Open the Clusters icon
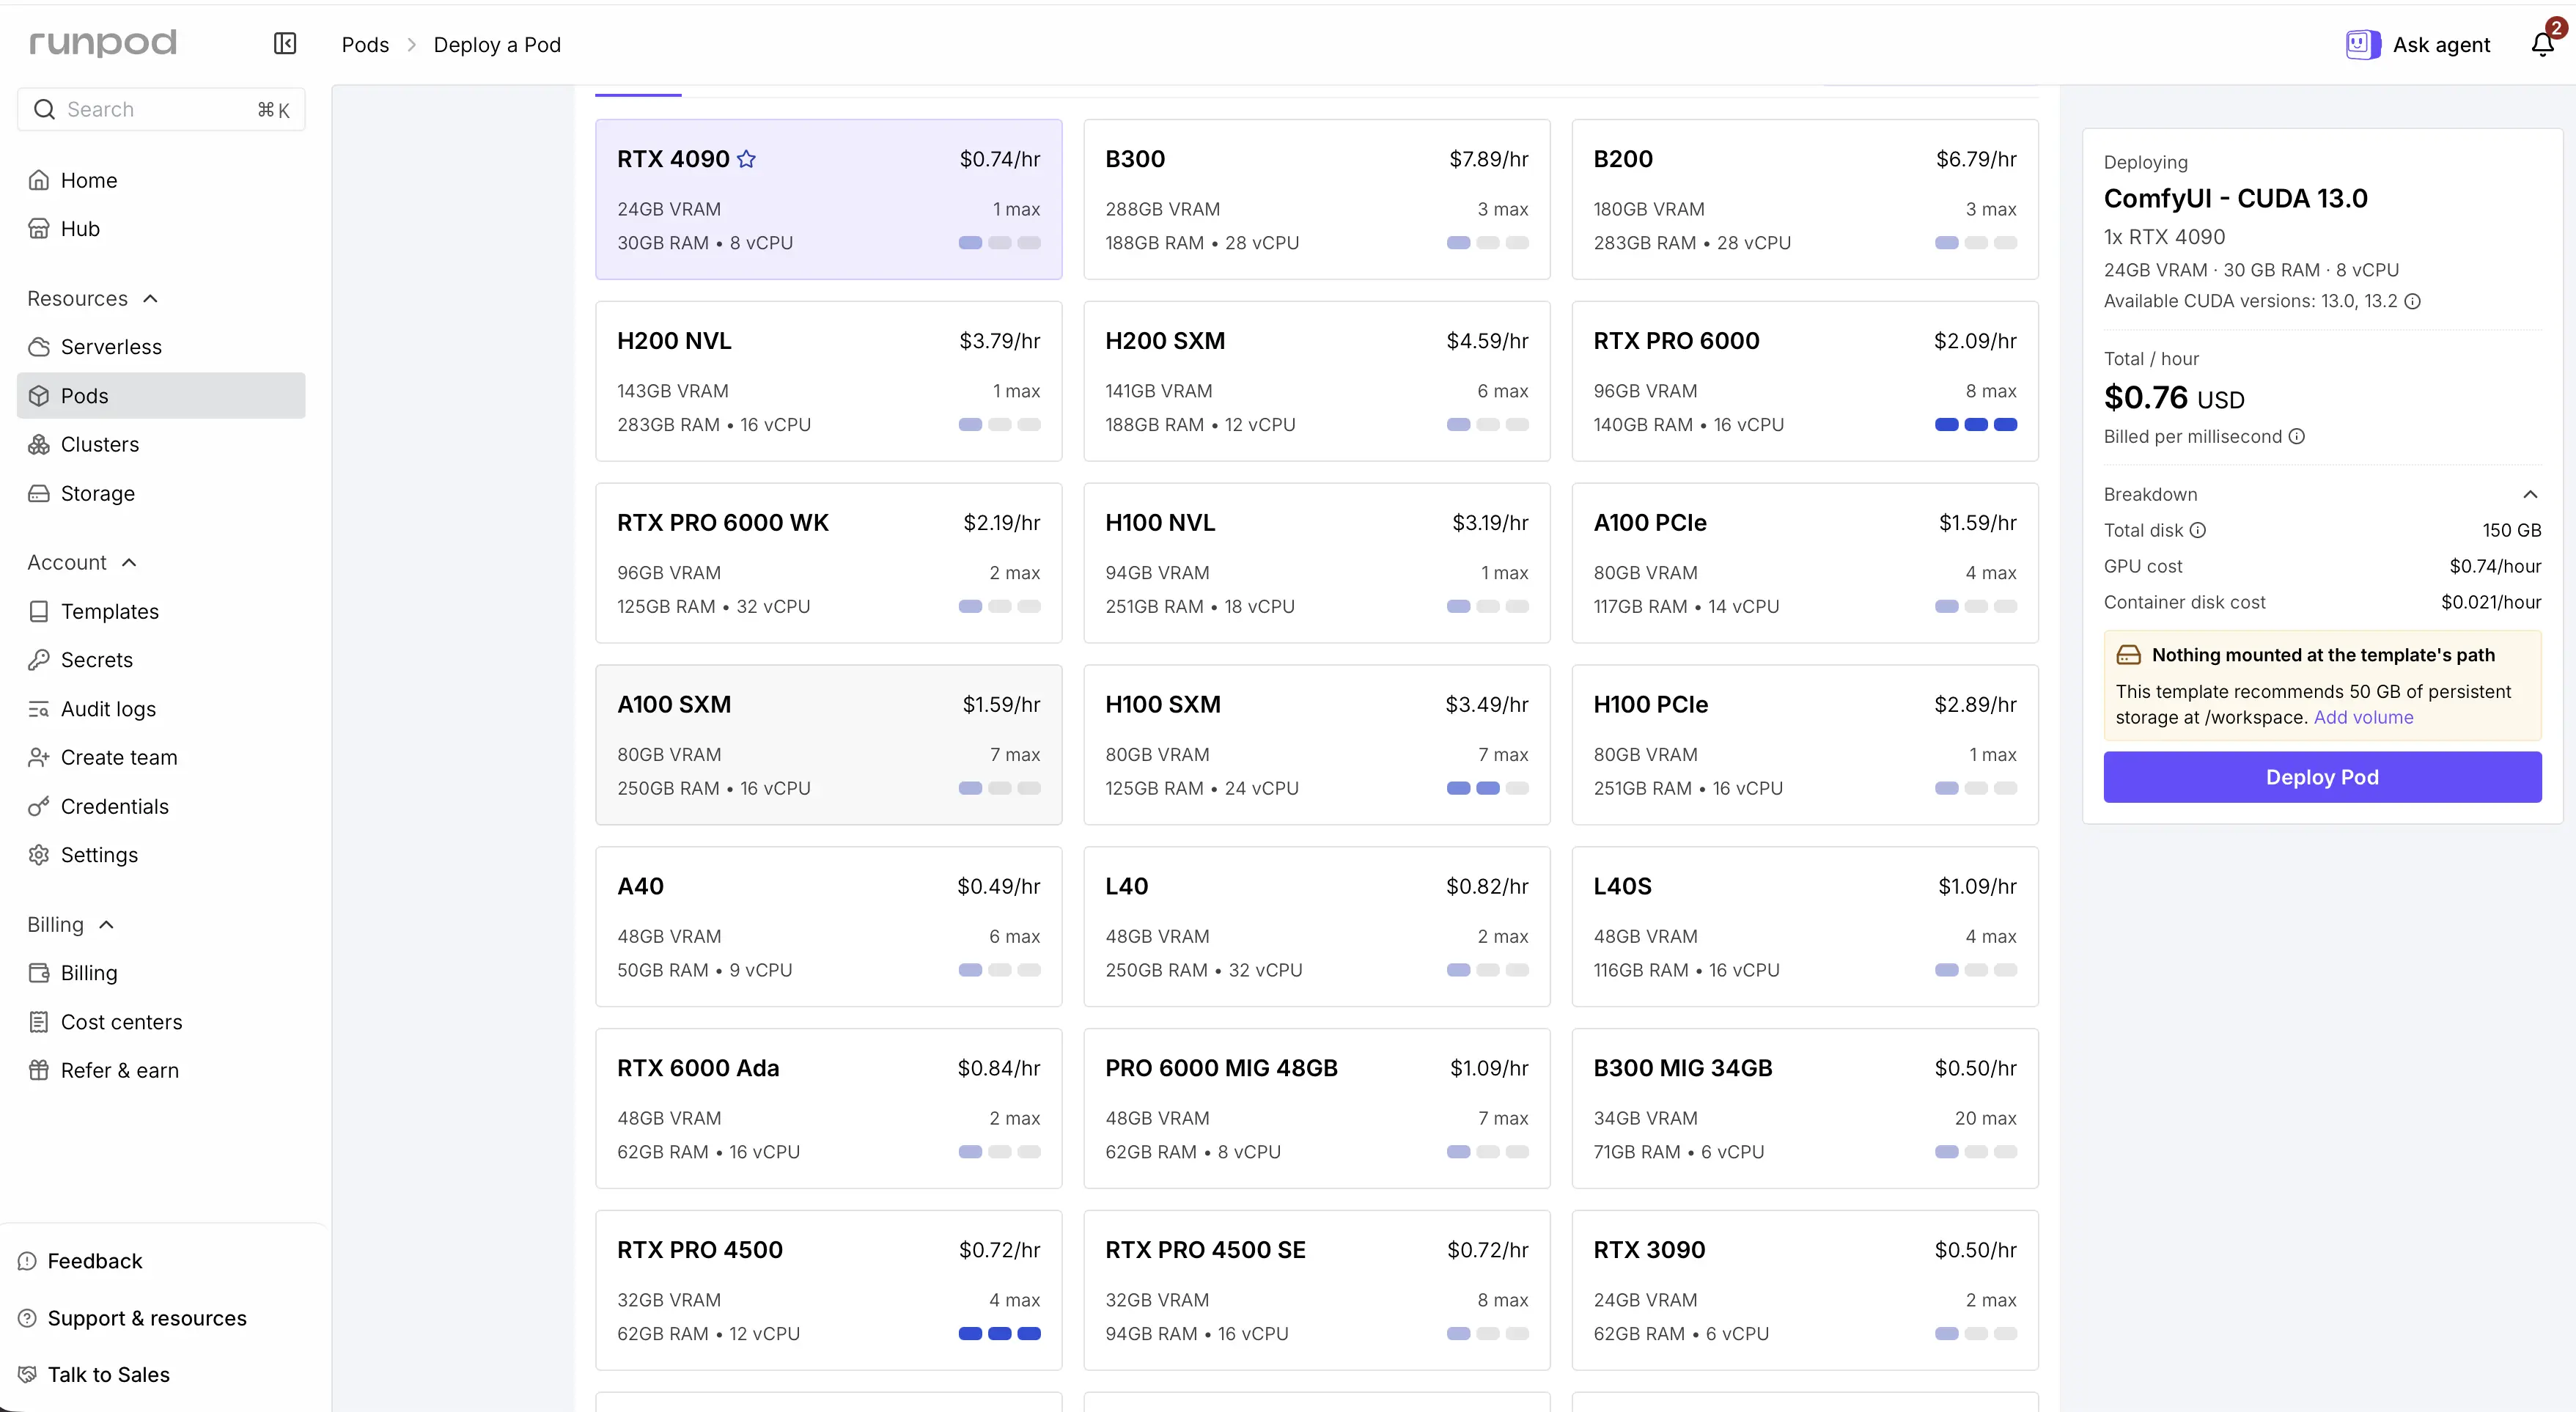Viewport: 2576px width, 1412px height. (39, 445)
